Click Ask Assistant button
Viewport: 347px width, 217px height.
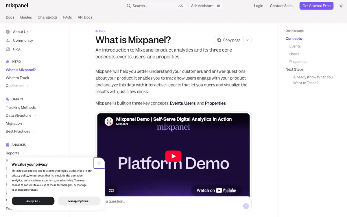coord(206,6)
